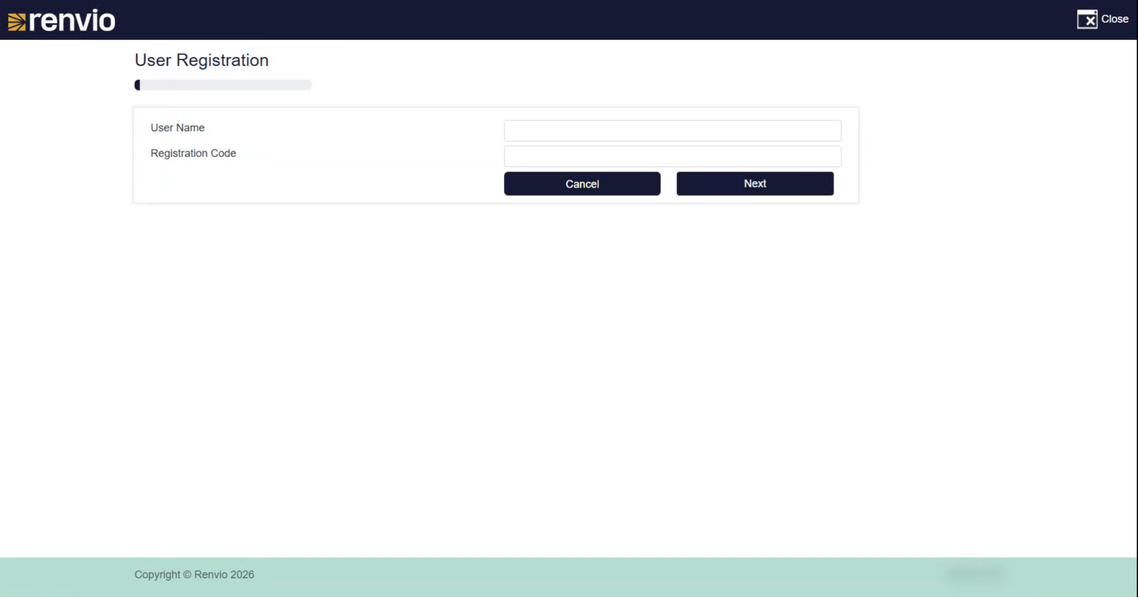Click the User Name label

pos(177,128)
